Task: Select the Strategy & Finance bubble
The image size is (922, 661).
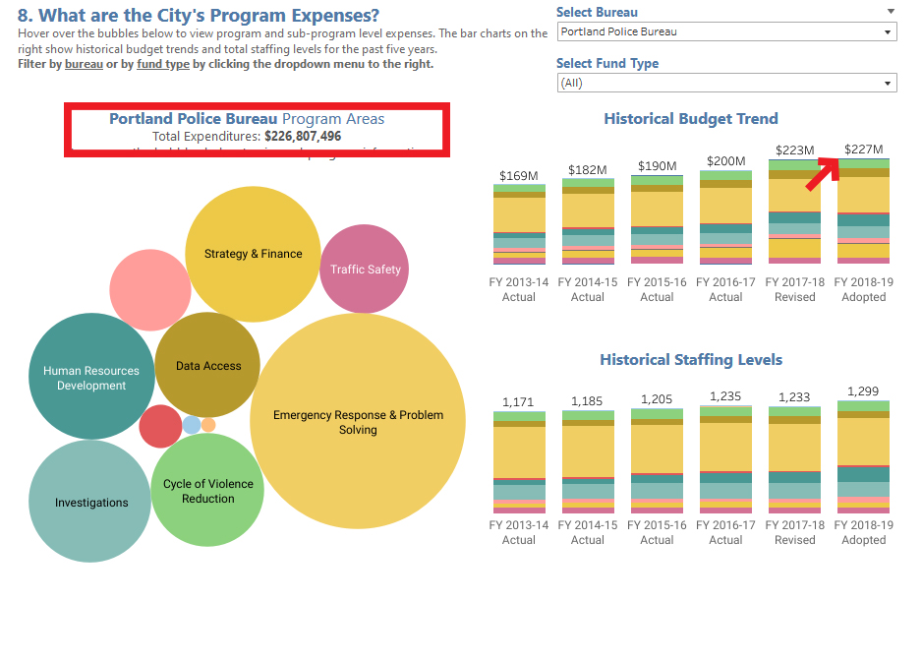Action: pyautogui.click(x=253, y=255)
